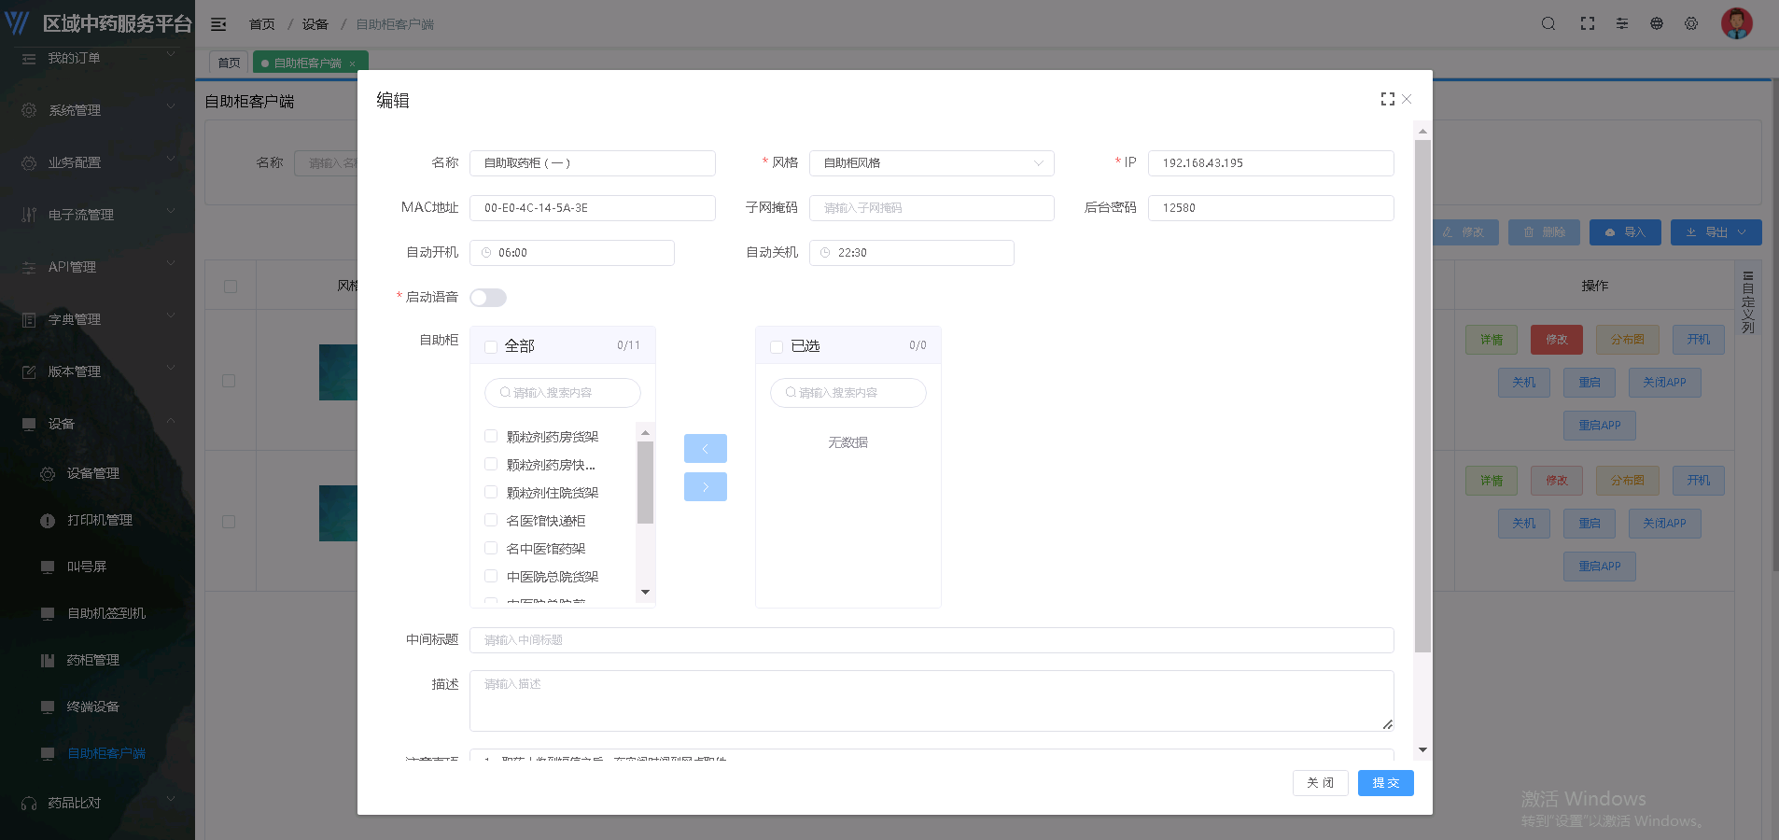The image size is (1779, 840).
Task: Open the 自定义列 column settings
Action: click(1748, 301)
